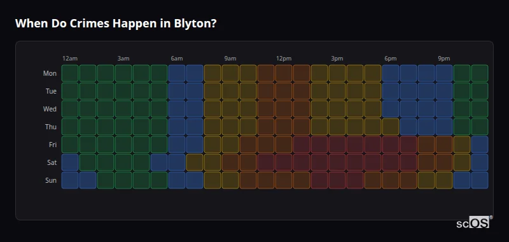509x242 pixels.
Task: Click the '6pm' column label
Action: (x=391, y=59)
